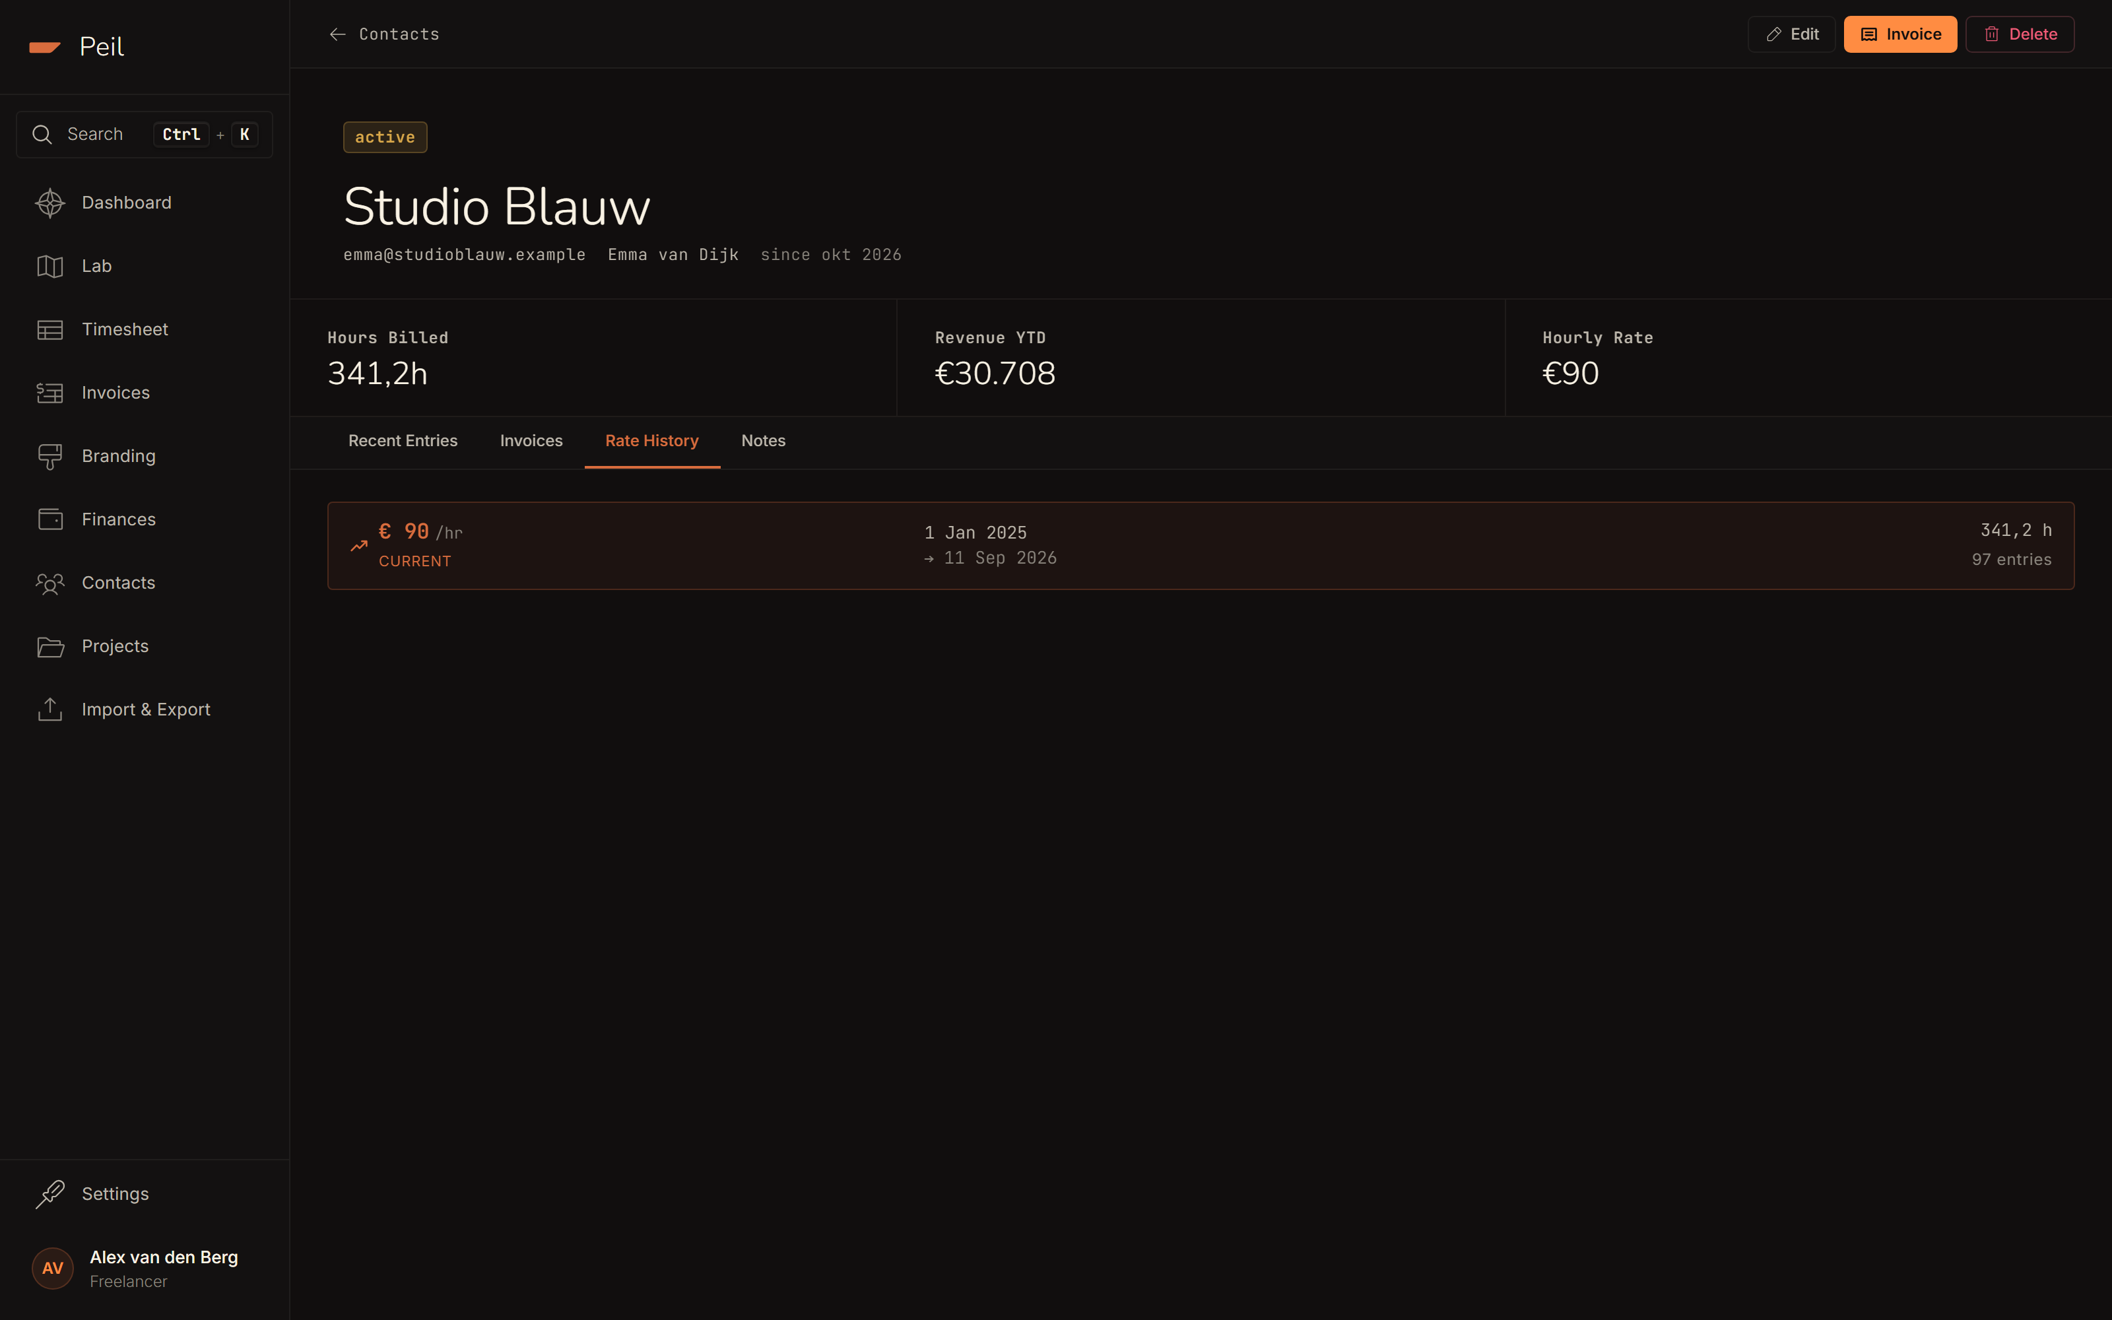Click the Ctrl shortcut key badge
Screen dimensions: 2112x1320
coord(181,135)
